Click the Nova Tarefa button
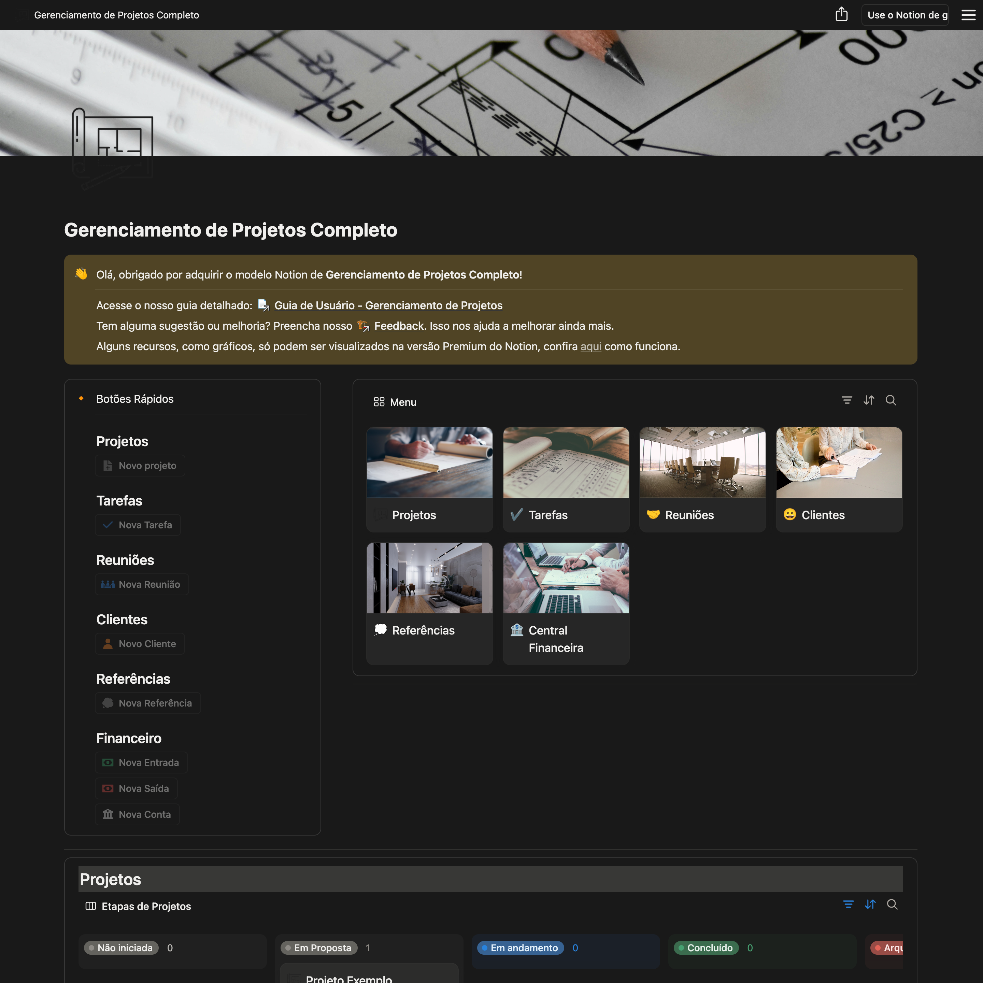The image size is (983, 983). tap(138, 525)
